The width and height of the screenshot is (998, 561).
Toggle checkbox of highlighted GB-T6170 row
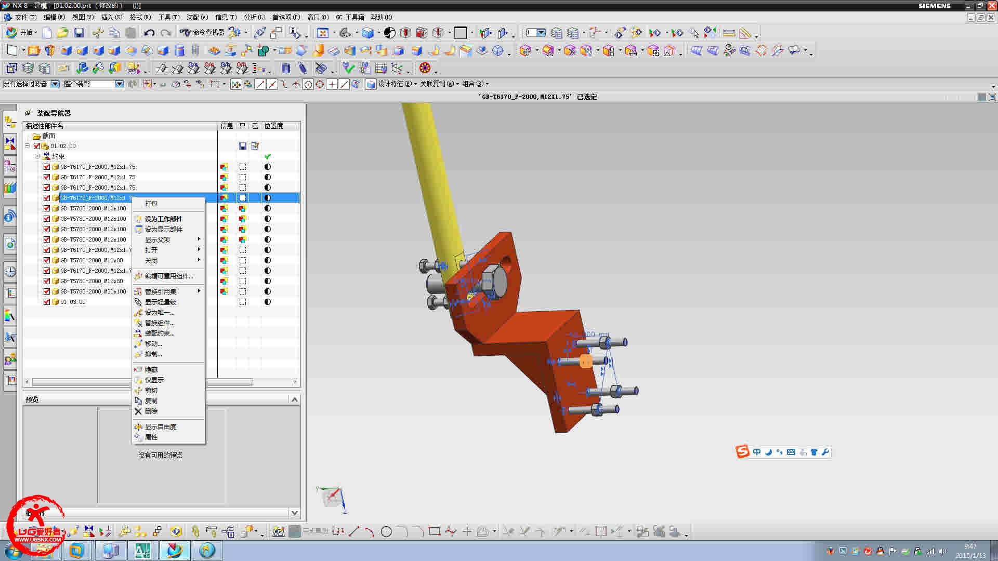coord(47,198)
